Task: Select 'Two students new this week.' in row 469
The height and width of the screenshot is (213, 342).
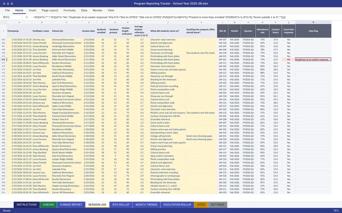Action: click(201, 53)
